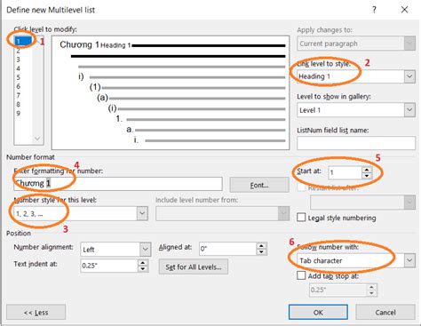Select level 5 in the level list
Screen dimensions: 421x326
19,77
